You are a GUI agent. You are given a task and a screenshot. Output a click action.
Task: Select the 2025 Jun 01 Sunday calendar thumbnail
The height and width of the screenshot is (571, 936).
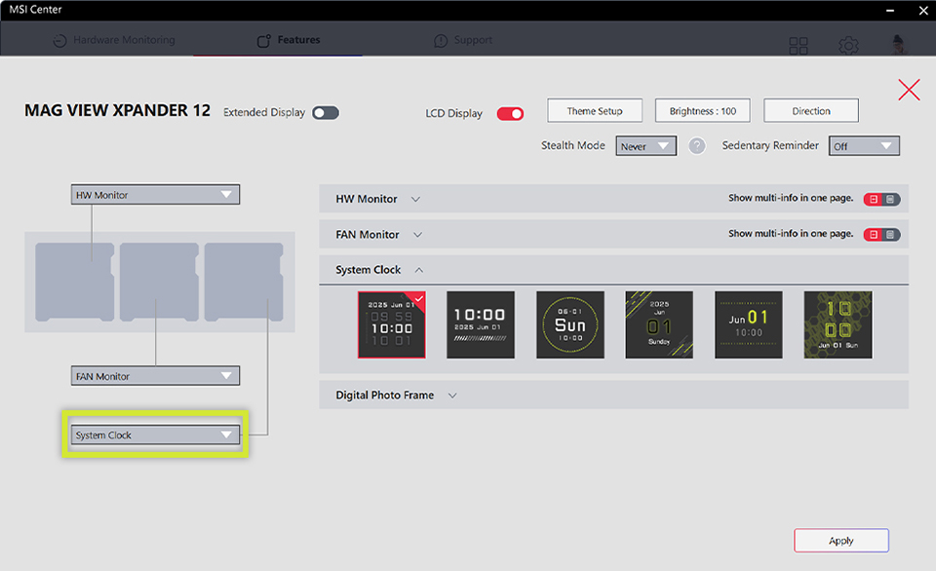coord(659,325)
